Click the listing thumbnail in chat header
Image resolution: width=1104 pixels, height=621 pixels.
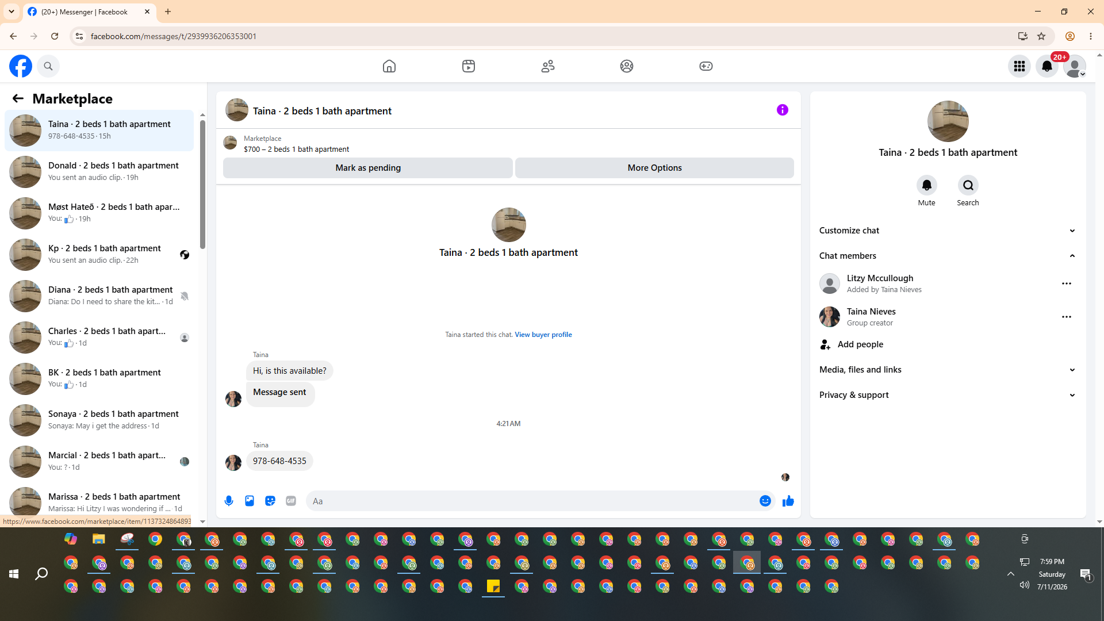(237, 110)
